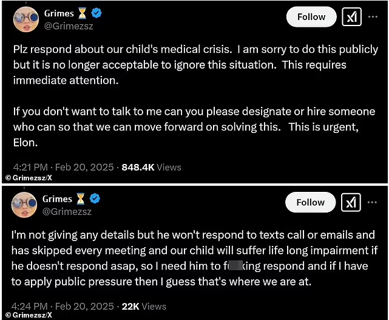
Task: Open the three-dot menu on second tweet
Action: click(x=372, y=202)
